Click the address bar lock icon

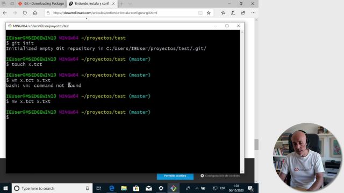point(48,13)
